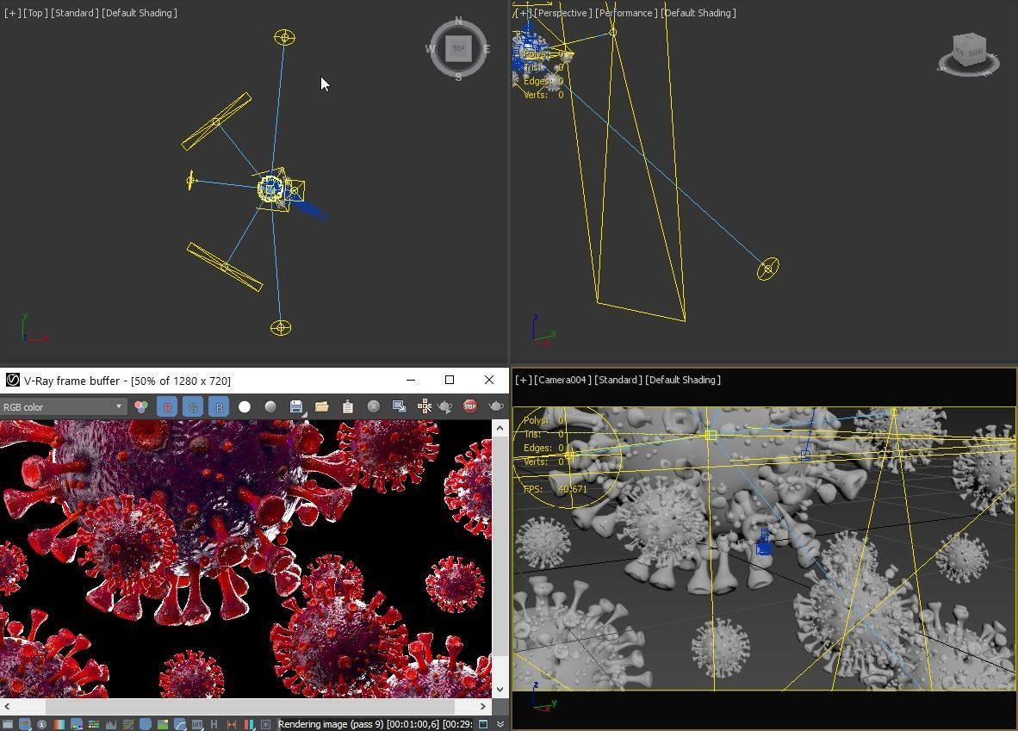Minimize the V-Ray frame buffer window

(x=410, y=380)
